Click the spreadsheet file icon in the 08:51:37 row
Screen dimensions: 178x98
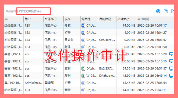pos(83,68)
